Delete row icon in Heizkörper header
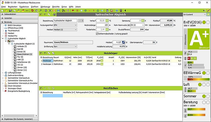 pyautogui.click(x=45, y=53)
